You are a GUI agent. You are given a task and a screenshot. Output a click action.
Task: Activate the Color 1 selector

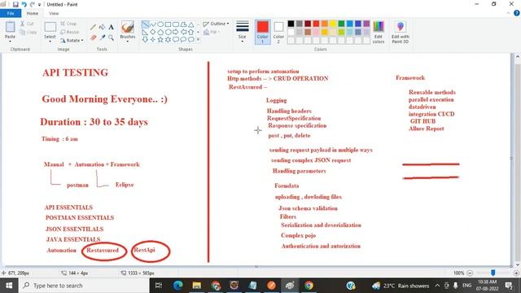[x=262, y=33]
